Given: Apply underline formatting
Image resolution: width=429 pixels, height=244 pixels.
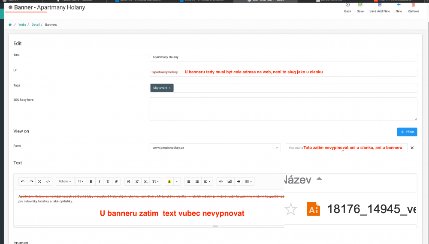Looking at the screenshot, I should (x=108, y=181).
